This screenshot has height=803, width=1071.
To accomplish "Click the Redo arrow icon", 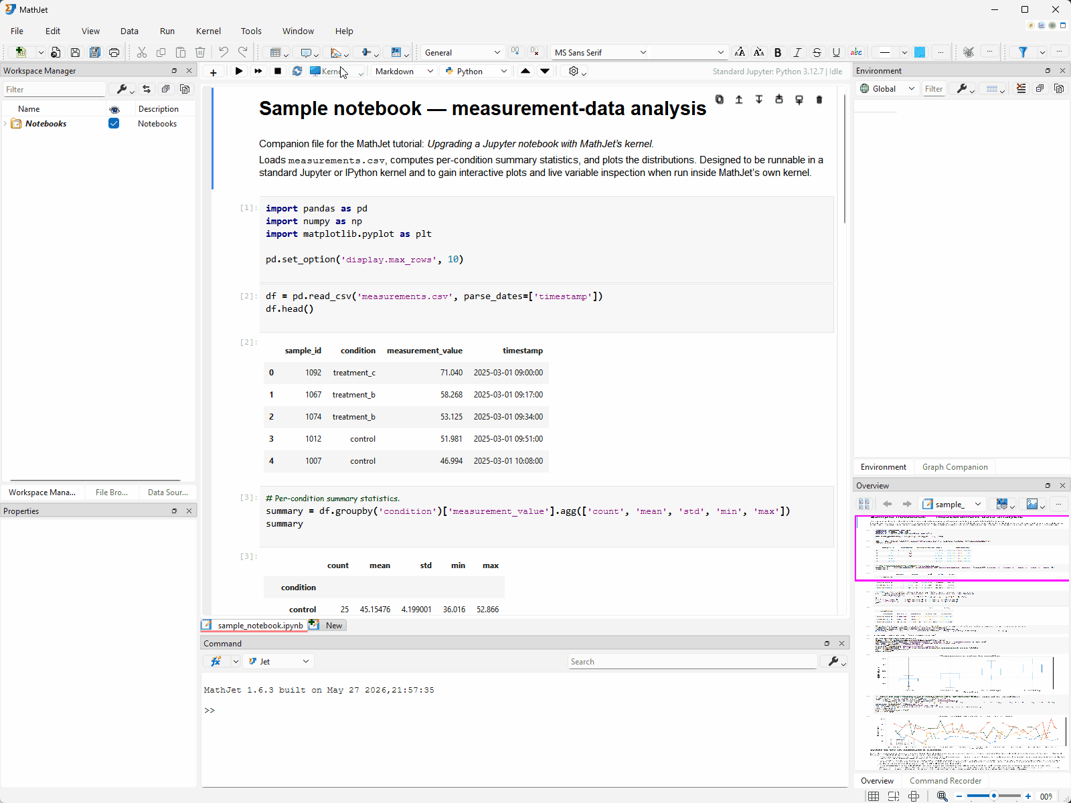I will [x=243, y=52].
